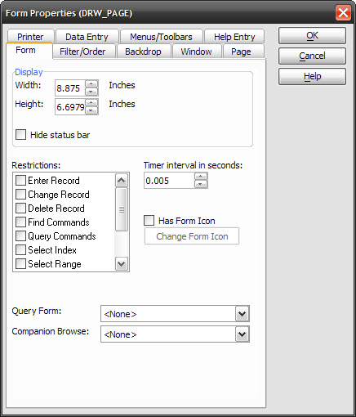Decrease the Timer interval with down arrow
The image size is (356, 417).
pyautogui.click(x=201, y=184)
